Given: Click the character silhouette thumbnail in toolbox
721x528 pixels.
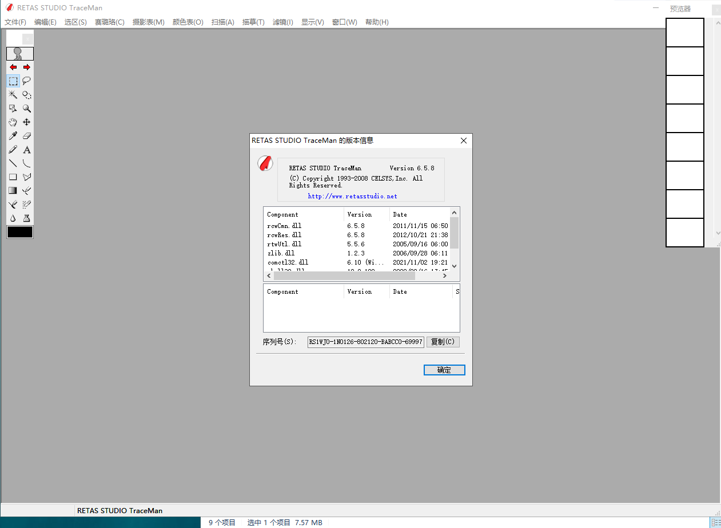Looking at the screenshot, I should tap(20, 54).
